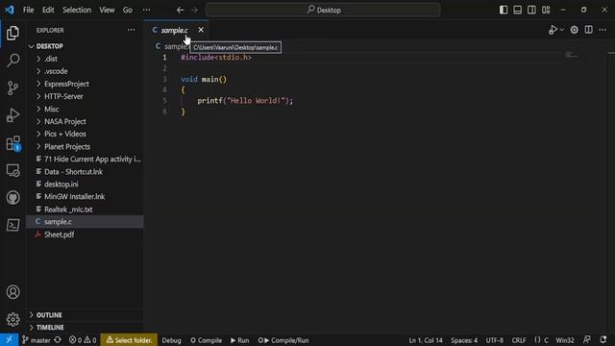
Task: Open the Go menu
Action: click(128, 10)
